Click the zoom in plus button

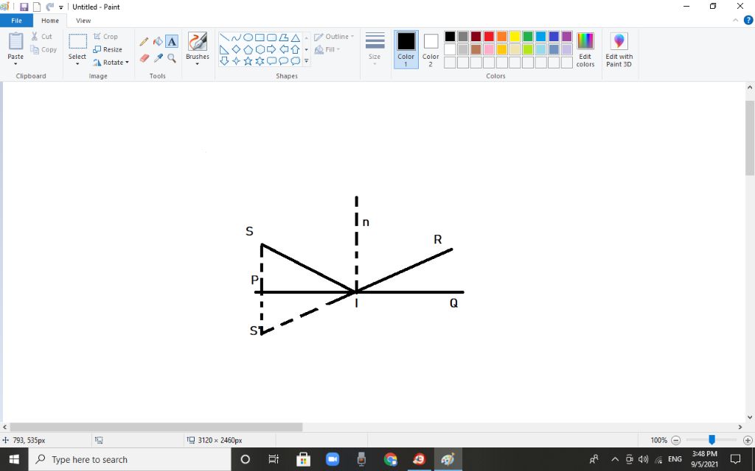pyautogui.click(x=748, y=440)
